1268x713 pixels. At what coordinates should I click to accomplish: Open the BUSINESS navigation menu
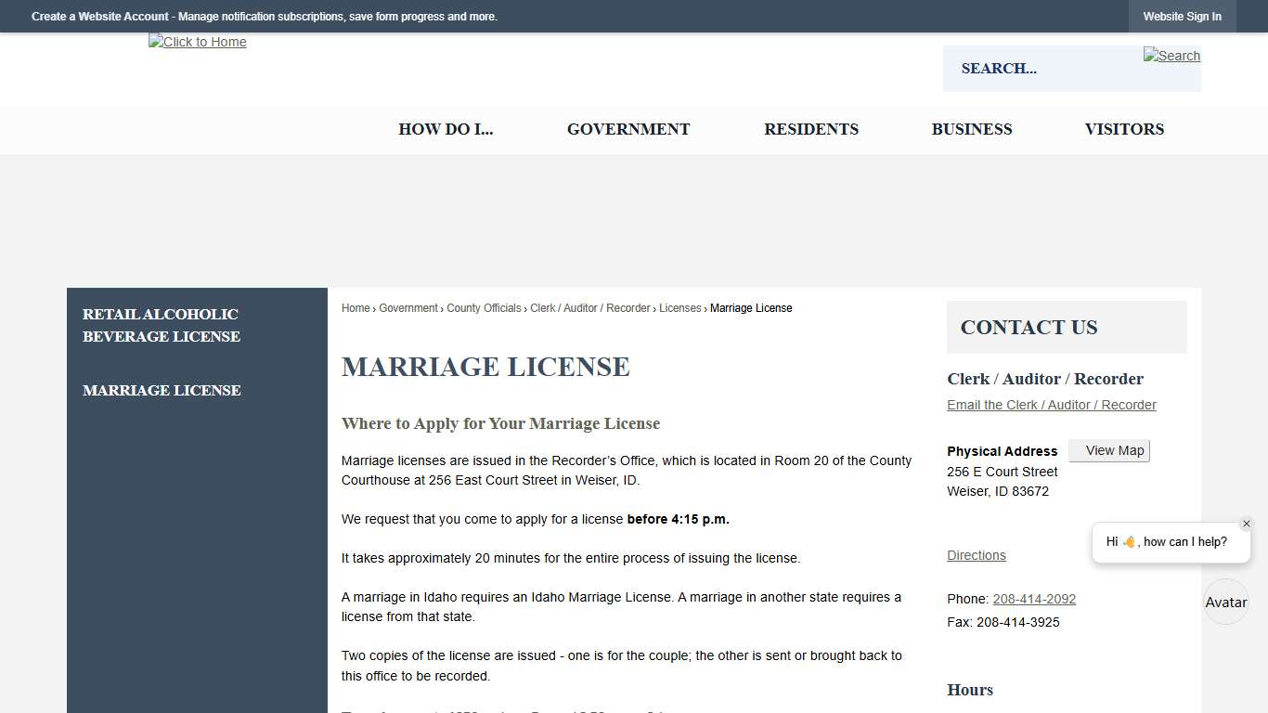(972, 129)
